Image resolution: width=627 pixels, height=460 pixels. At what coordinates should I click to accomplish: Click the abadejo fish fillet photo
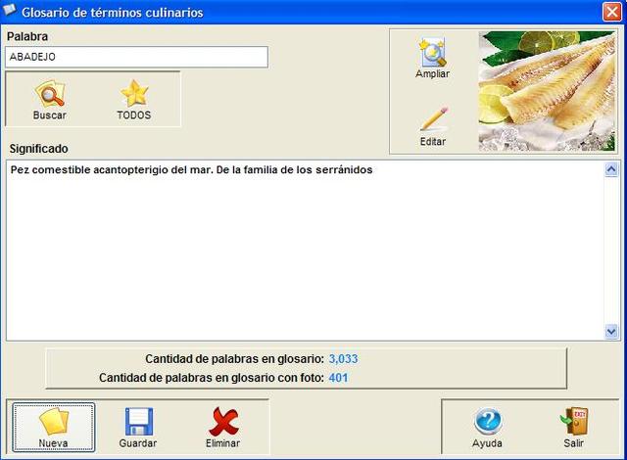pyautogui.click(x=547, y=91)
